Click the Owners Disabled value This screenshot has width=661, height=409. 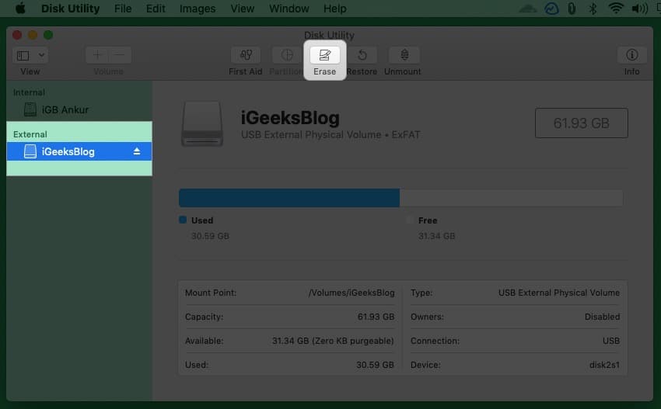(602, 317)
